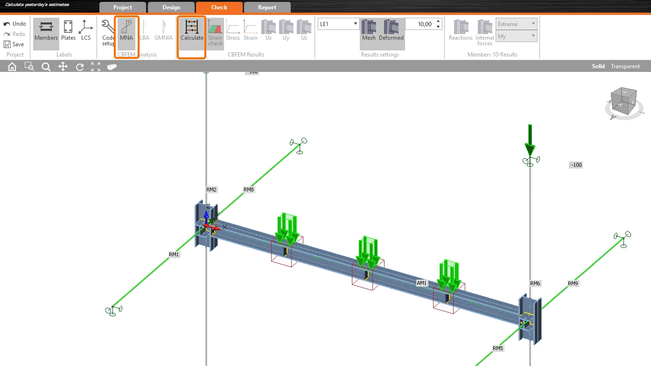Increase the deformation scale value stepper
651x366 pixels.
coord(438,21)
